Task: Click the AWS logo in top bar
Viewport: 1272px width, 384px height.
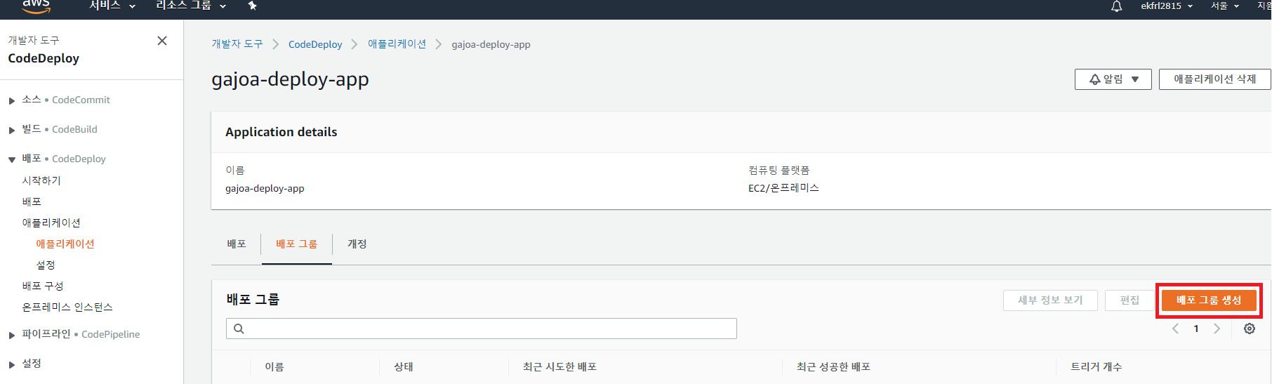Action: pyautogui.click(x=36, y=6)
